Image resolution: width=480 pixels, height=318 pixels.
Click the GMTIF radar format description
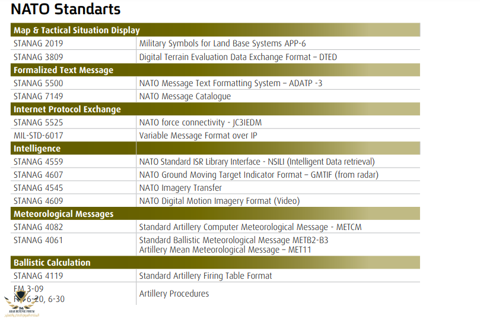coord(259,175)
